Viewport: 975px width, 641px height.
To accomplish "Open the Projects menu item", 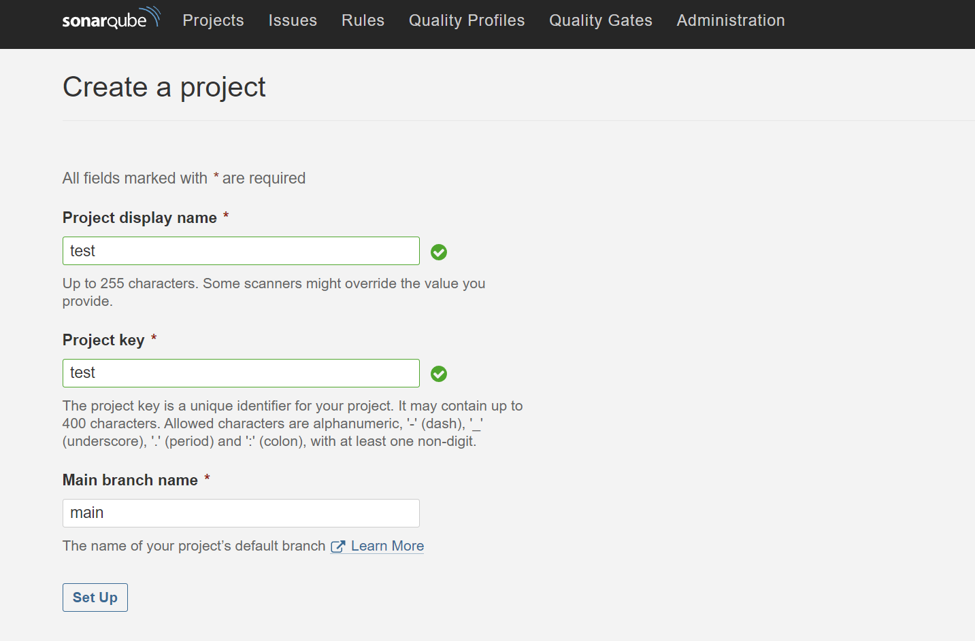I will (213, 20).
